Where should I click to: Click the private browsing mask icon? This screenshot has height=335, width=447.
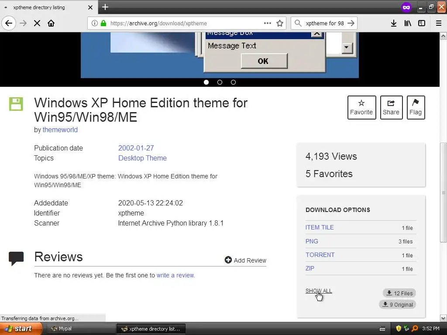[406, 7]
